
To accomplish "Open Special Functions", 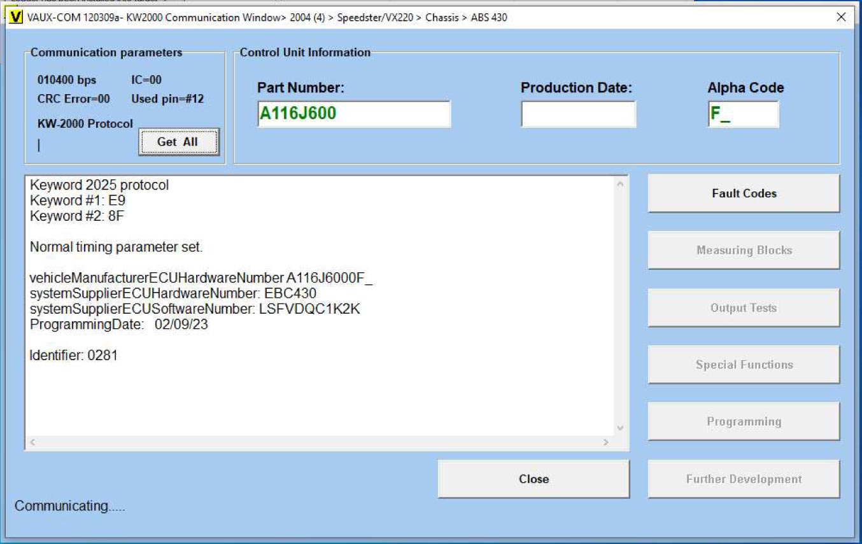I will pyautogui.click(x=744, y=365).
